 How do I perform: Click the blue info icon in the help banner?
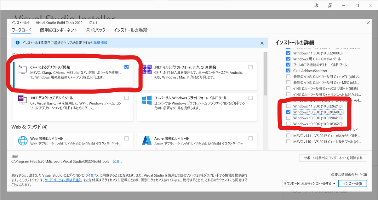point(17,43)
